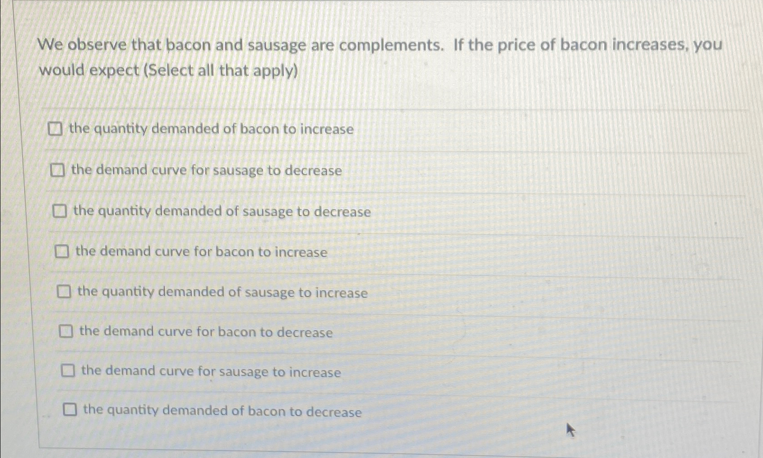The width and height of the screenshot is (763, 458).
Task: Click the row about sausage demand increasing
Action: click(x=210, y=371)
